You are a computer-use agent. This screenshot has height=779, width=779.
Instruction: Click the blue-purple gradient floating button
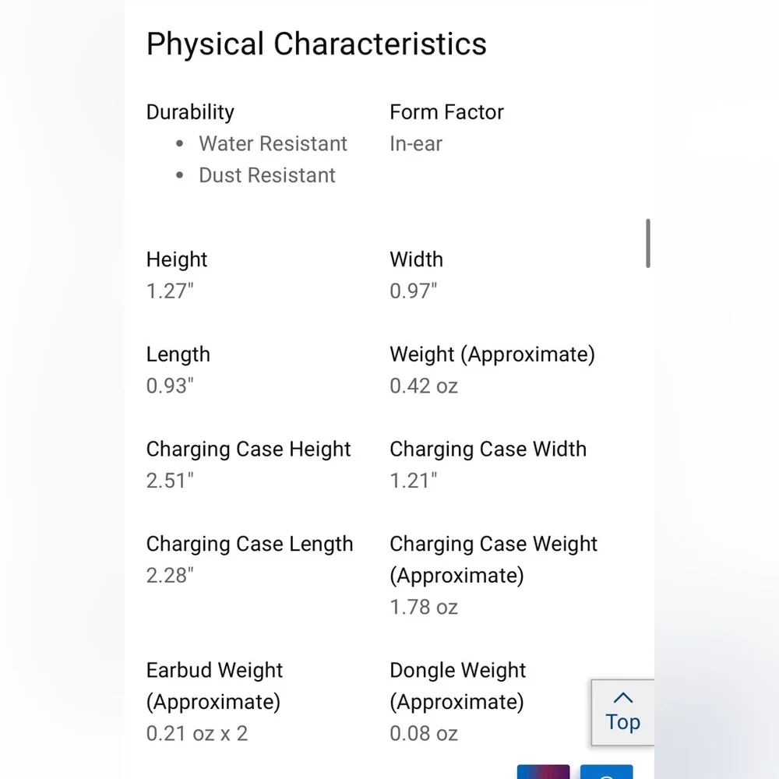(x=543, y=771)
